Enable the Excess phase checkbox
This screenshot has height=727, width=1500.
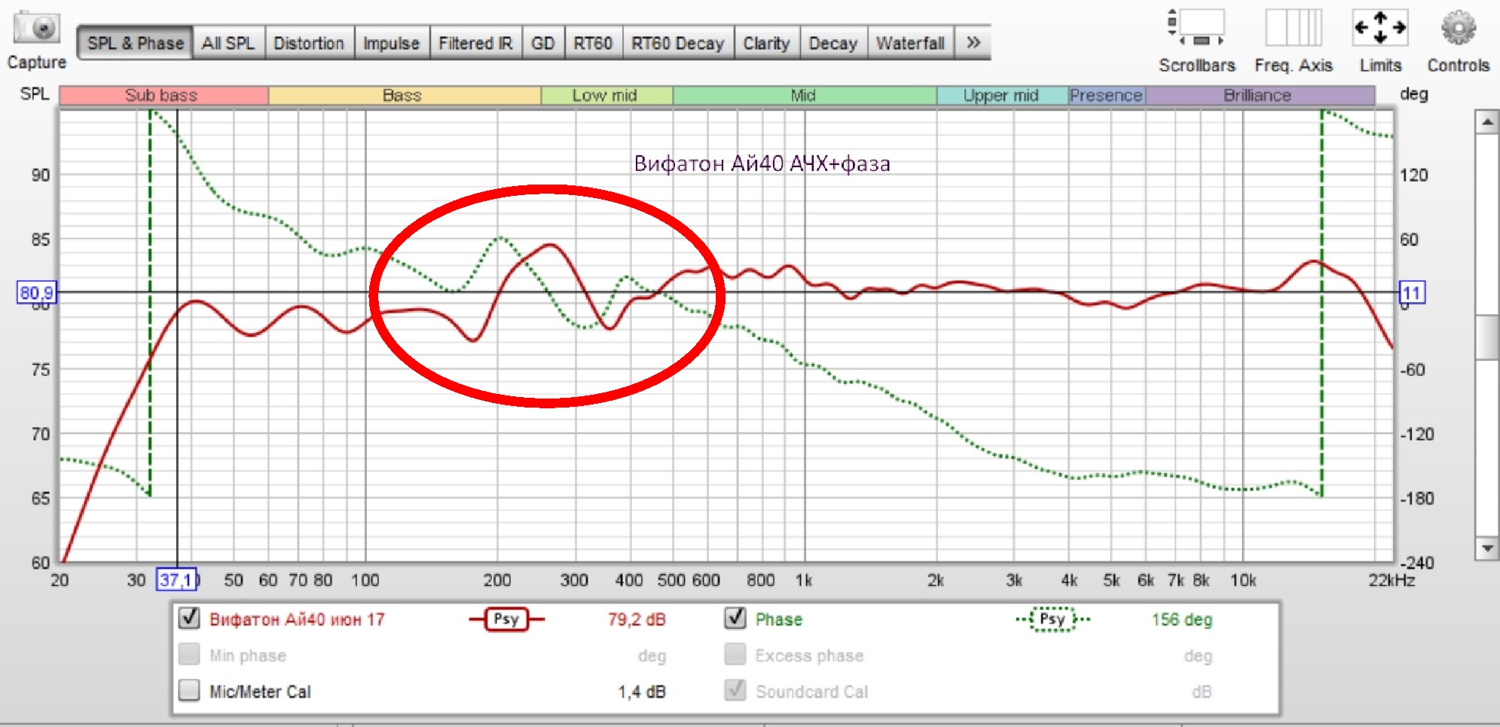pyautogui.click(x=735, y=654)
